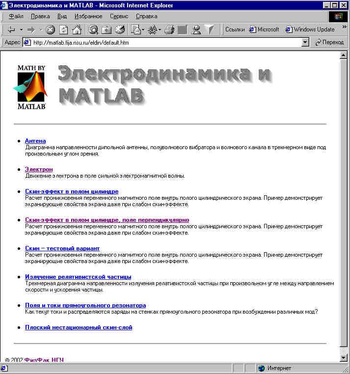This screenshot has height=374, width=350.
Task: Expand the links bar overflow chevron
Action: 344,27
